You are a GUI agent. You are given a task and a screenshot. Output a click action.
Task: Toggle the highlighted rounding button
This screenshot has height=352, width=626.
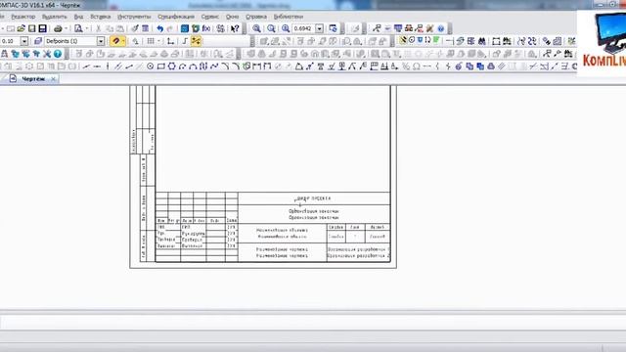(196, 41)
